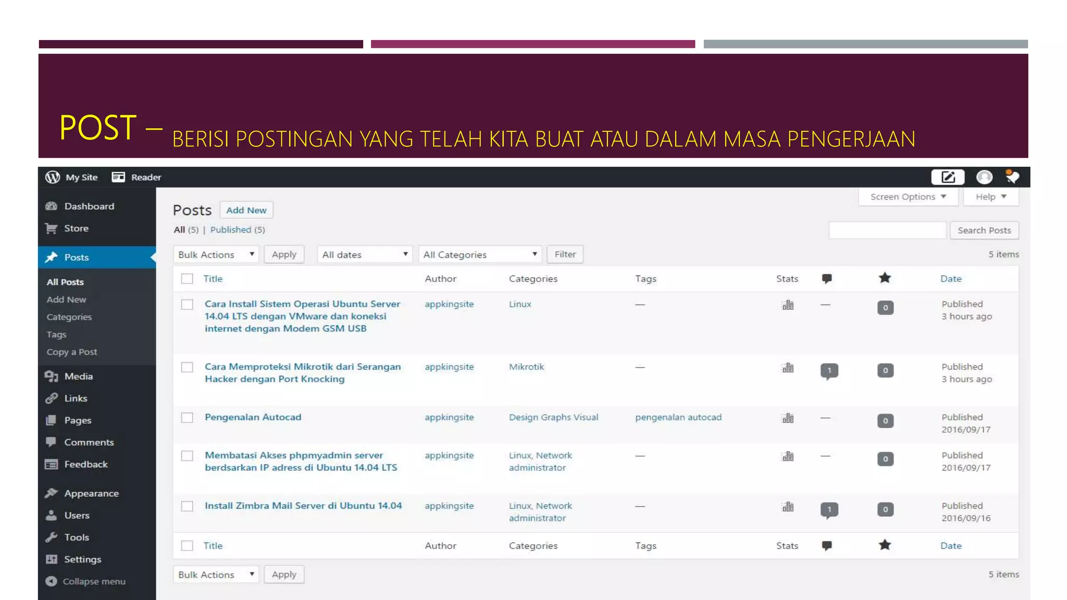Expand the Help panel
Image resolution: width=1067 pixels, height=600 pixels.
tap(991, 197)
